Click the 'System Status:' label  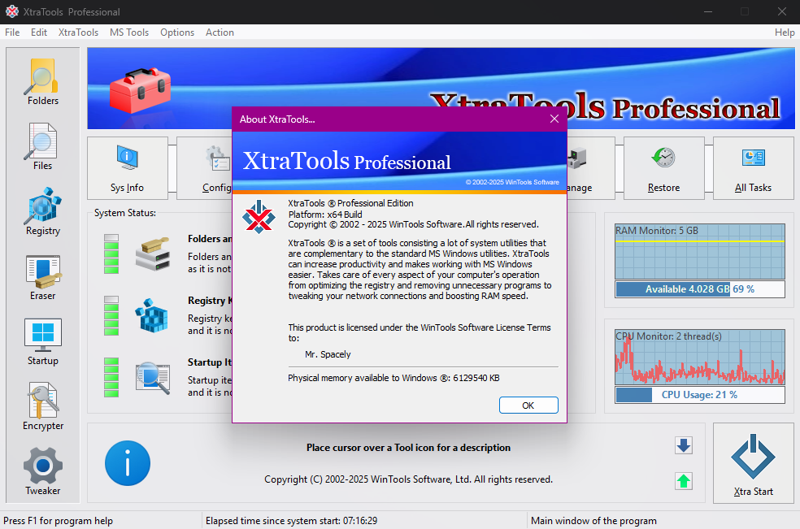tap(125, 213)
